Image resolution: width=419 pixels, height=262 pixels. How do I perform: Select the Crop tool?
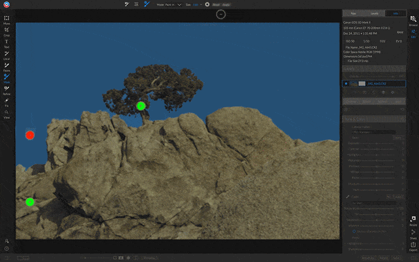click(x=7, y=32)
